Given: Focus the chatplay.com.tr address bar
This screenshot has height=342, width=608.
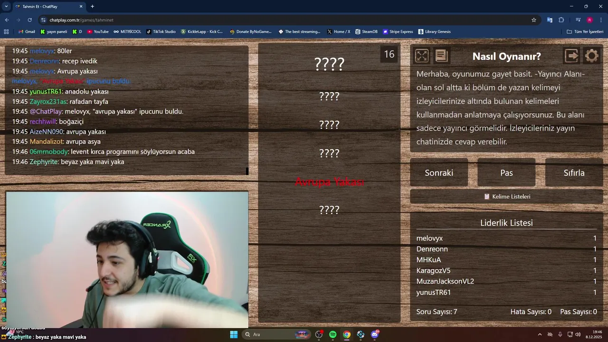Looking at the screenshot, I should 285,20.
